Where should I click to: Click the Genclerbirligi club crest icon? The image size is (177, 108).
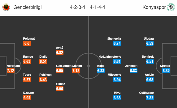(x=6, y=7)
